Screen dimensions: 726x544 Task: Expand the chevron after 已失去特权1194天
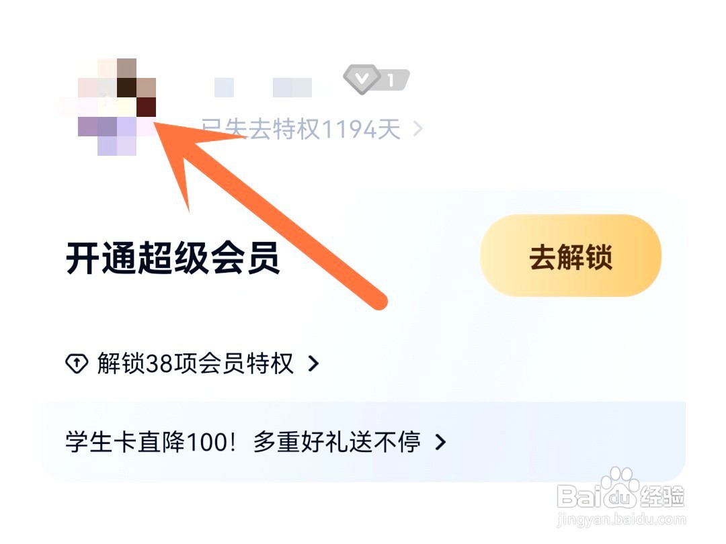(417, 129)
